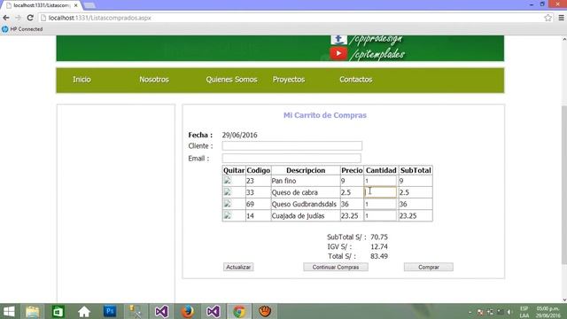Click the vertical scrollbar of the page

[x=563, y=184]
